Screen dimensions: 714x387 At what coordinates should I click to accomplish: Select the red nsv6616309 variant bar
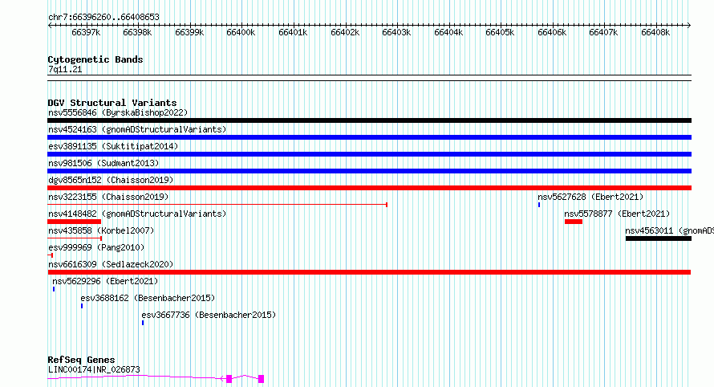369,272
